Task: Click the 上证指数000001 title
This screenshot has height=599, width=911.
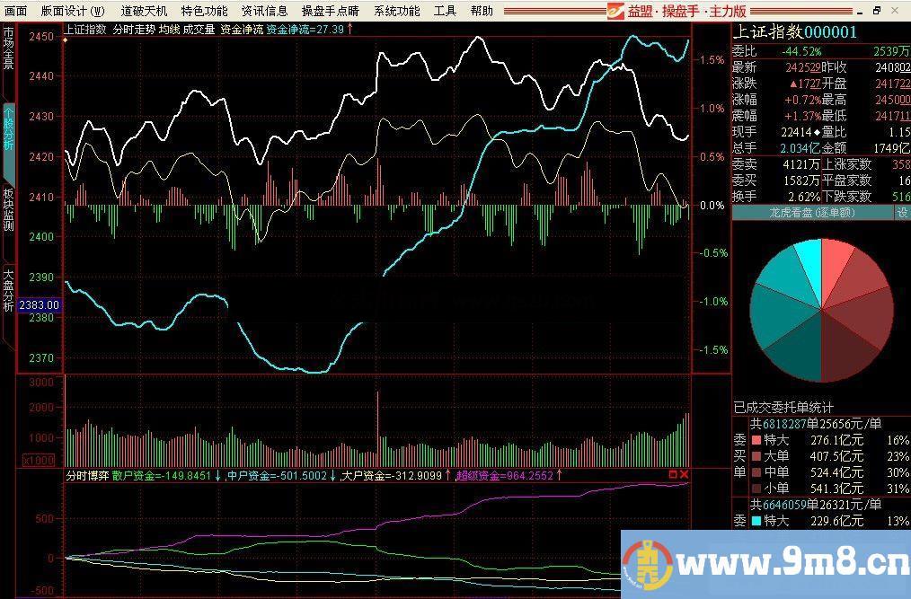Action: [x=794, y=32]
